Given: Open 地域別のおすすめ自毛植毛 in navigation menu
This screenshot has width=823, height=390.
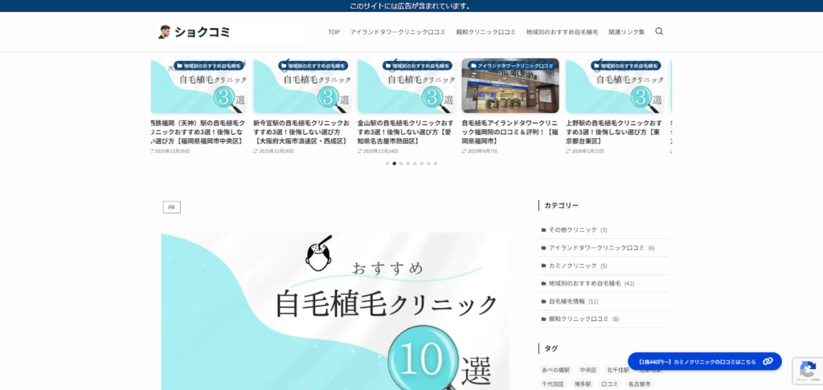Looking at the screenshot, I should (x=562, y=32).
